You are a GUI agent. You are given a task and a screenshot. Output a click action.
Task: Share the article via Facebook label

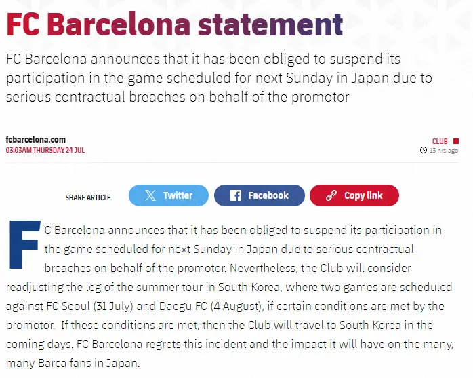pyautogui.click(x=268, y=195)
